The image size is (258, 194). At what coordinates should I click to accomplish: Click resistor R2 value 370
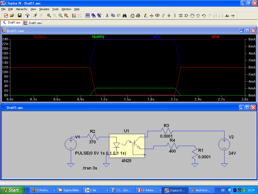[92, 142]
